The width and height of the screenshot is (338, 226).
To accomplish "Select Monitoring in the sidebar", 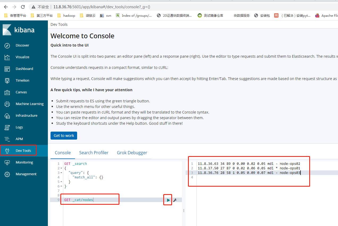I will (x=24, y=162).
